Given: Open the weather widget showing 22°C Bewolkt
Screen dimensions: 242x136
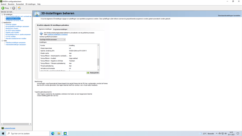Looking at the screenshot, I should pos(207,134).
